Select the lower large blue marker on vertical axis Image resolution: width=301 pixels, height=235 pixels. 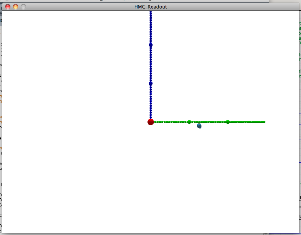click(151, 83)
